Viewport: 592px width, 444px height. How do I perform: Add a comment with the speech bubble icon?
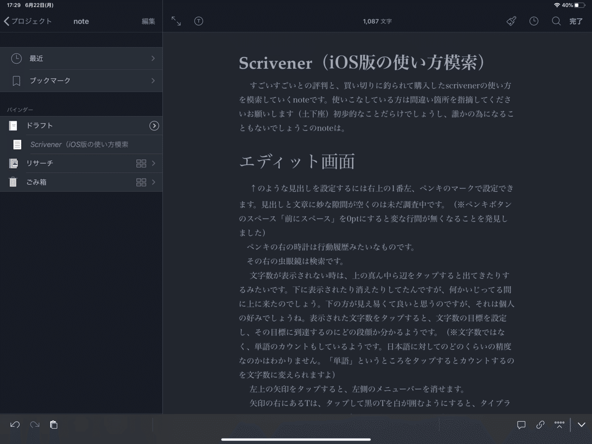521,424
